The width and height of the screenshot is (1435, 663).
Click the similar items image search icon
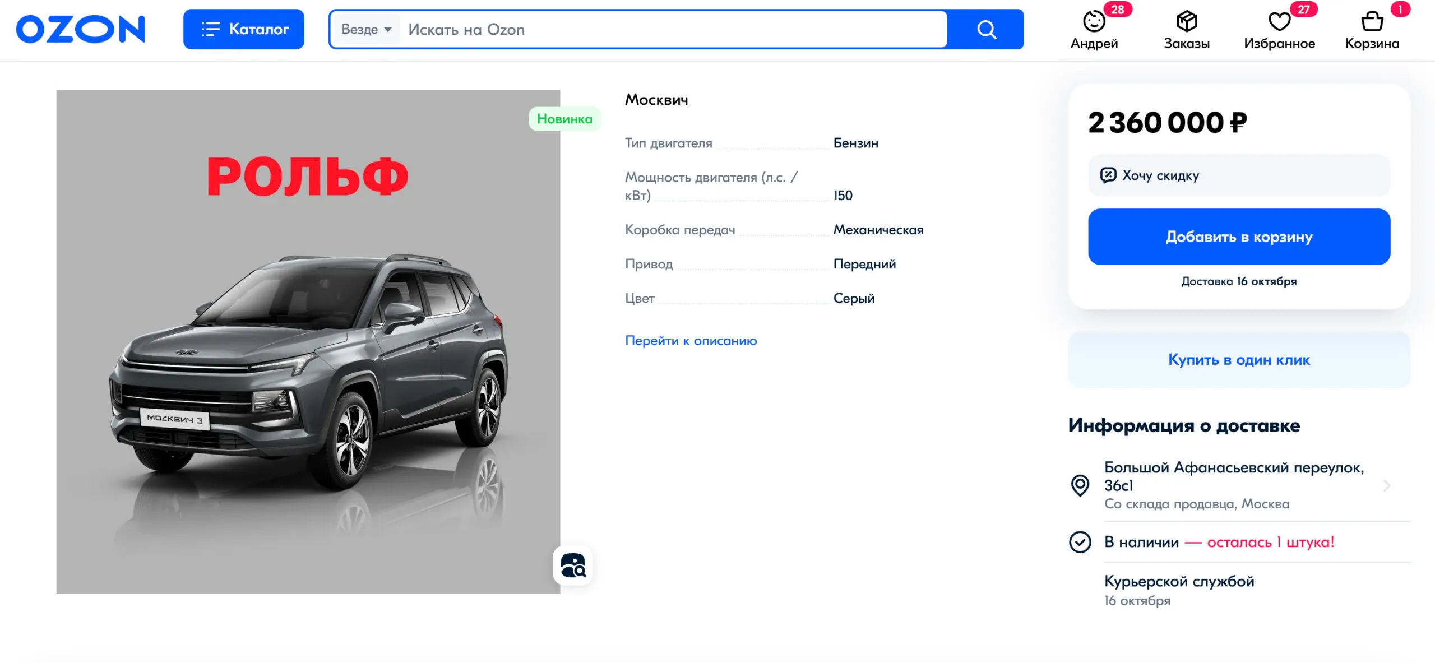click(x=573, y=565)
